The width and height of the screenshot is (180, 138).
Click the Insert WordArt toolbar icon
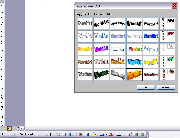(x=69, y=134)
